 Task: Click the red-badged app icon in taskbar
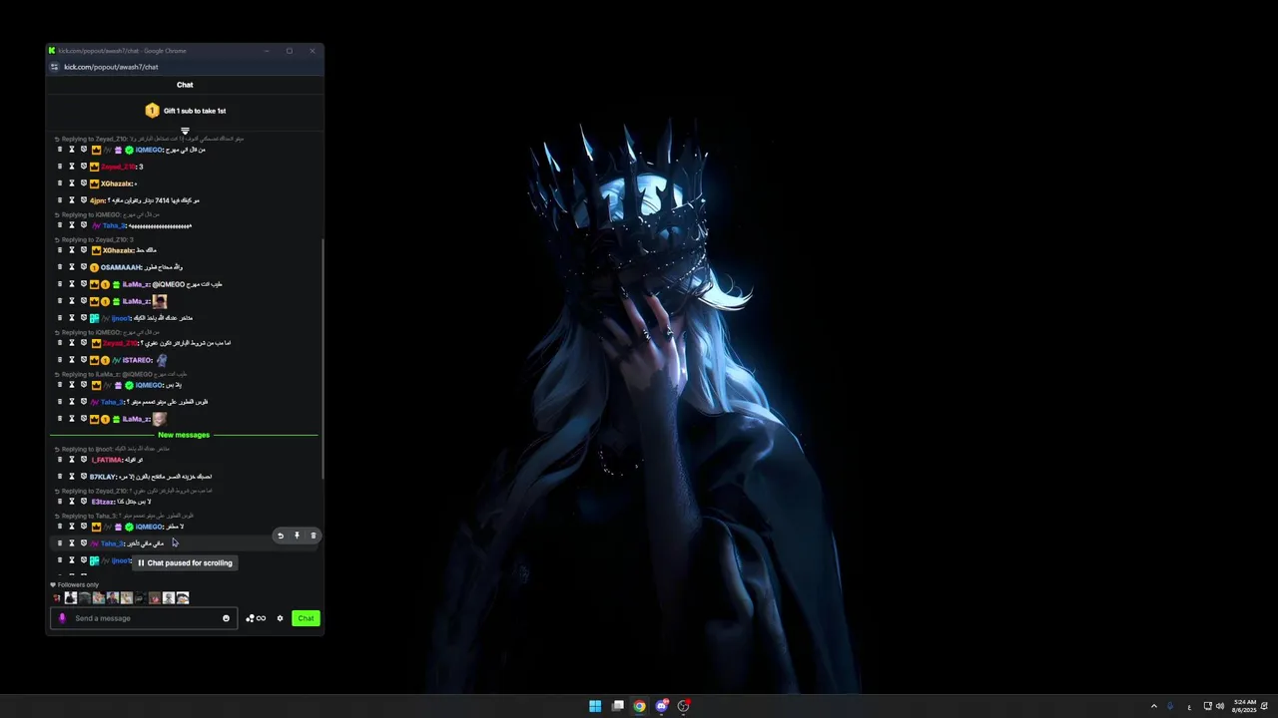coord(683,706)
